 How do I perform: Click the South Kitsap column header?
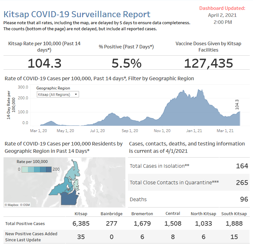click(x=234, y=214)
